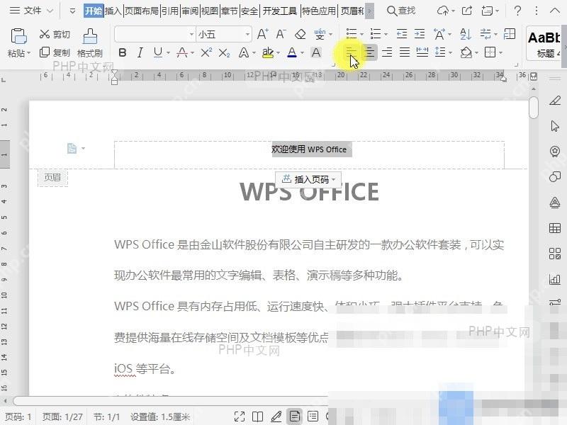The image size is (567, 425).
Task: Click the distributed alignment icon
Action: 422,52
